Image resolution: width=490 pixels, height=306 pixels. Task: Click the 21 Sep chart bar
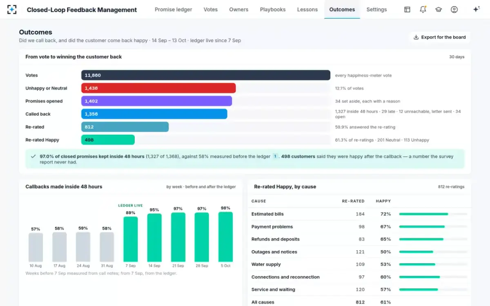click(178, 237)
